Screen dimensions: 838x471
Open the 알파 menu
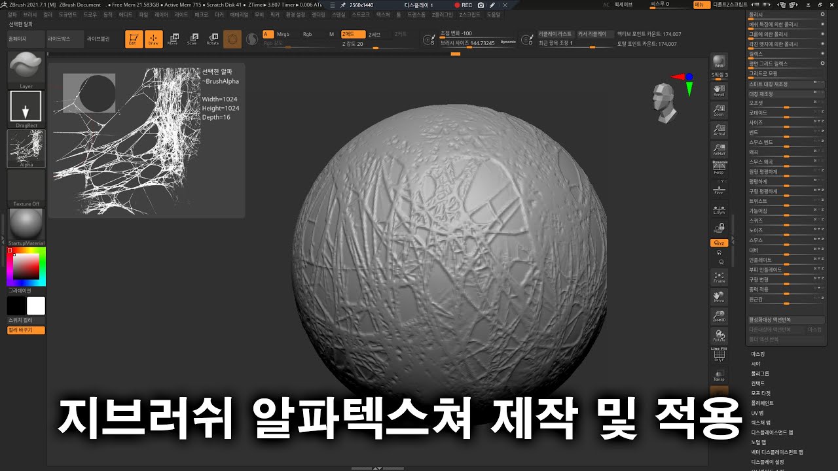coord(12,14)
